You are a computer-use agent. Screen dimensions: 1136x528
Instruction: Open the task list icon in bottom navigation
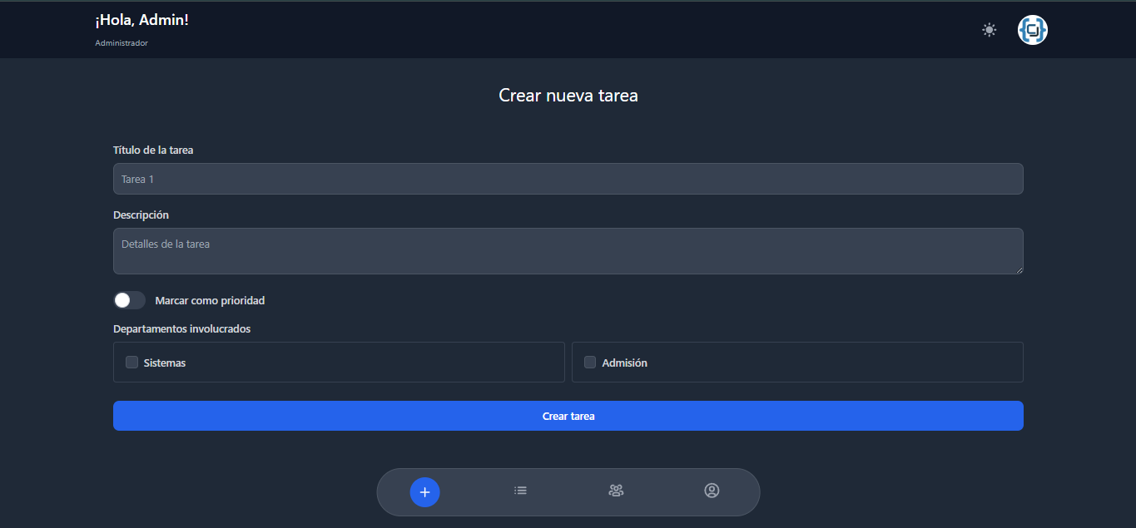[x=520, y=491]
